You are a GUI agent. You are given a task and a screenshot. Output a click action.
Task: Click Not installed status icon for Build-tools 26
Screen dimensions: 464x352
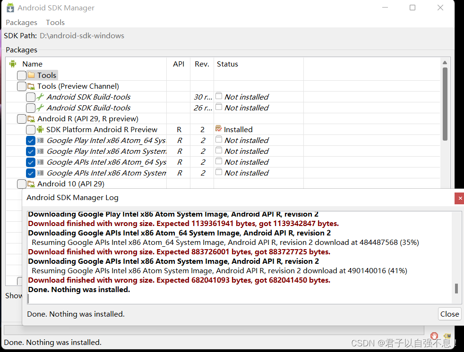[219, 107]
